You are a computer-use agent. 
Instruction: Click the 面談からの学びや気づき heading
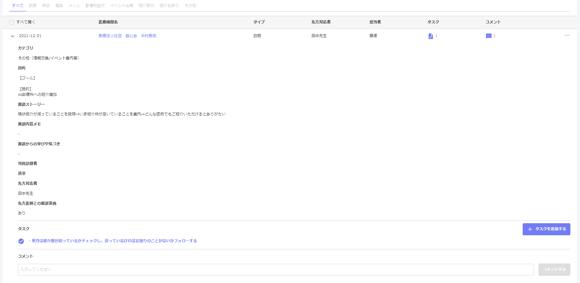[39, 144]
